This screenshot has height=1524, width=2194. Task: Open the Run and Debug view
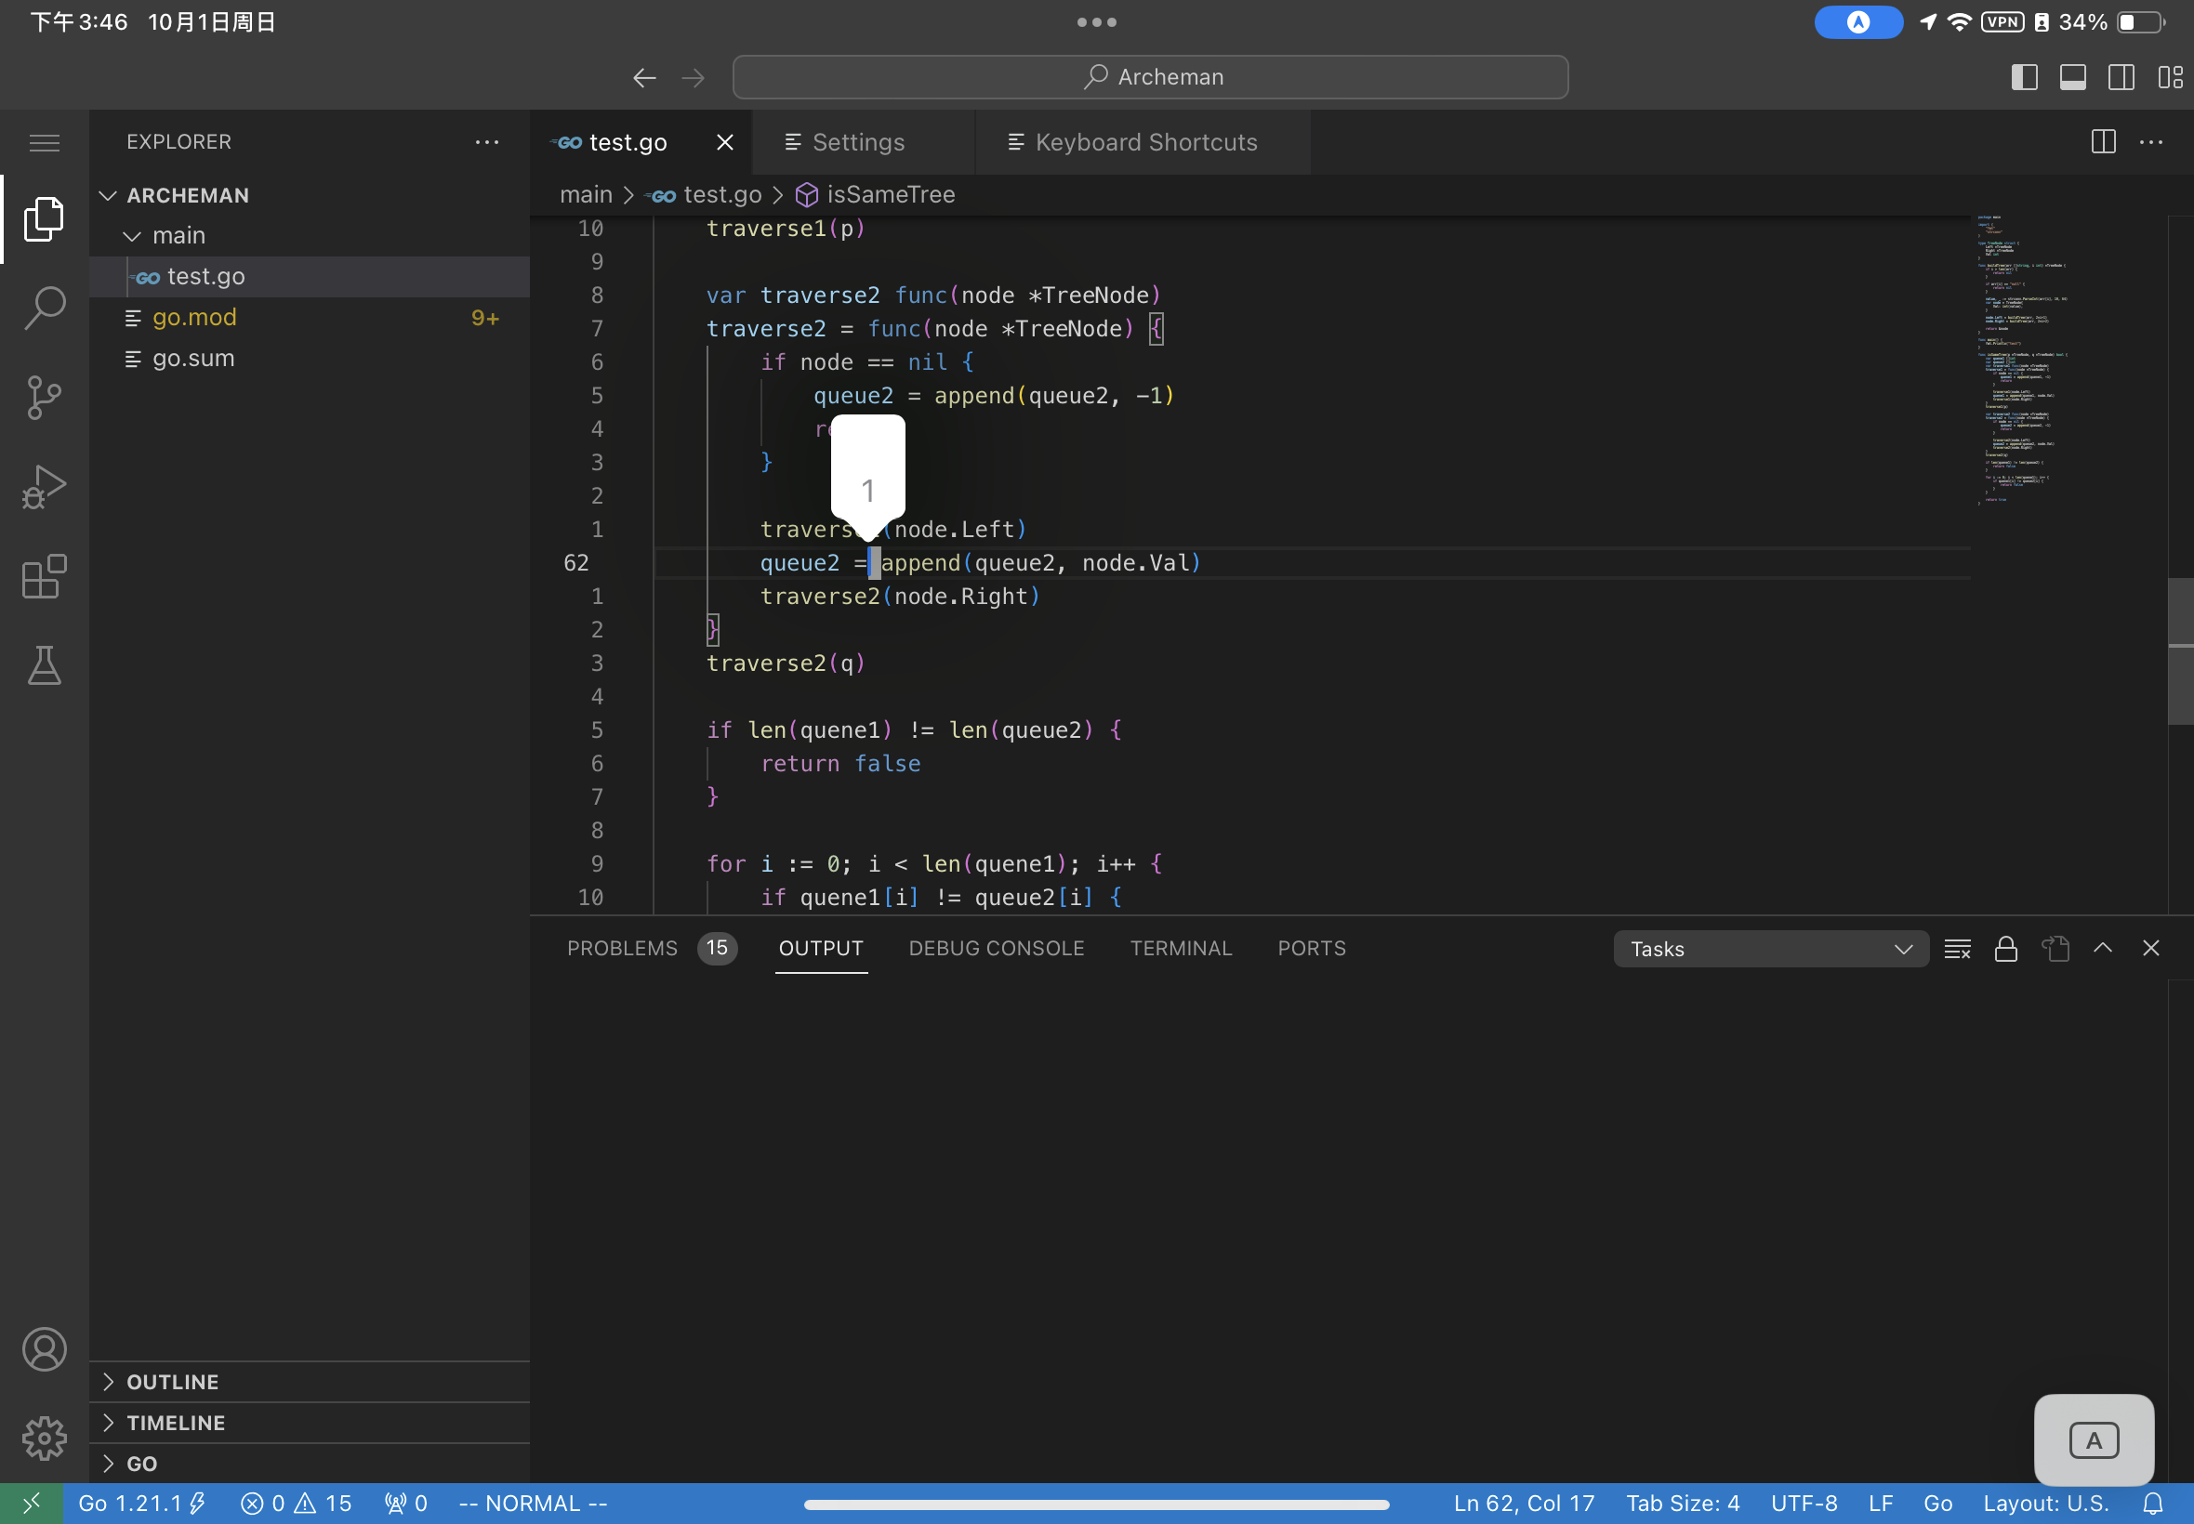pyautogui.click(x=44, y=487)
